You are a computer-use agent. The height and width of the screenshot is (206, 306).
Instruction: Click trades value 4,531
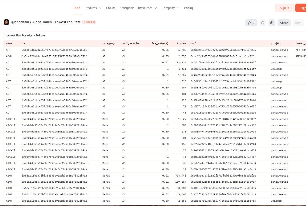182,69
